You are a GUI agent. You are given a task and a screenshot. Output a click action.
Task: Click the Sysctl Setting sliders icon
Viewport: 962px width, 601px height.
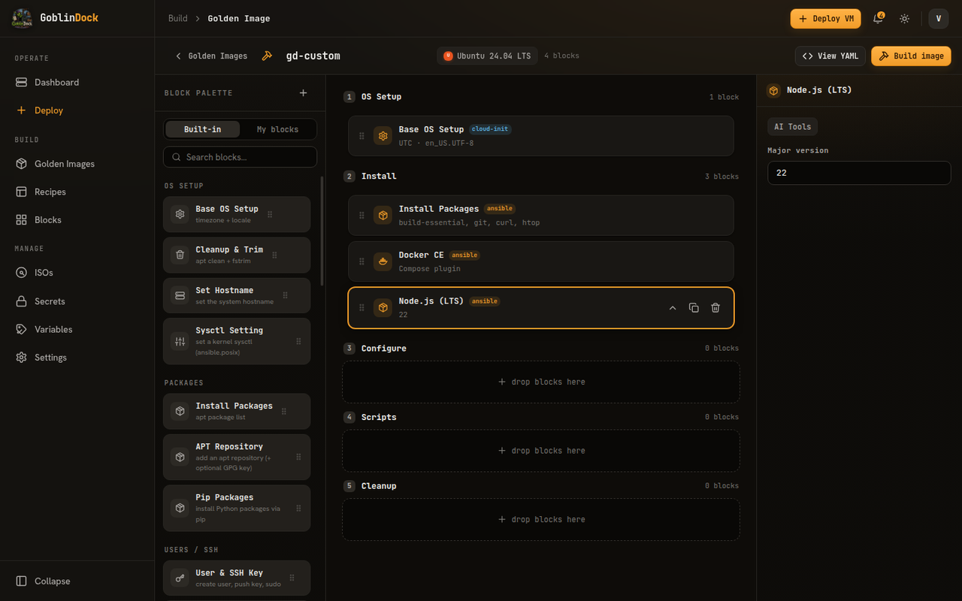(x=180, y=342)
